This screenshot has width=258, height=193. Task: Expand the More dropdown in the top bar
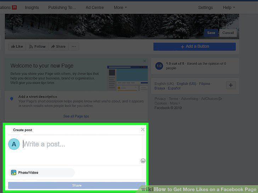tap(120, 7)
